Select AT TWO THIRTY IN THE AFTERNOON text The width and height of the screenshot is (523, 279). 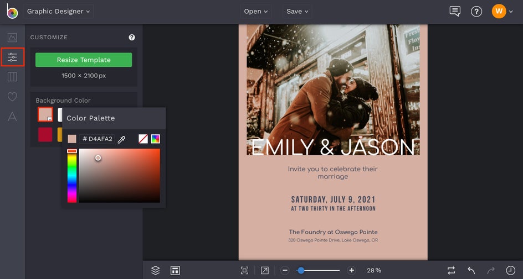(x=333, y=209)
